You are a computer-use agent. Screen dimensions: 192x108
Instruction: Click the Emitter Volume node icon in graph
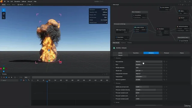[x=135, y=27]
